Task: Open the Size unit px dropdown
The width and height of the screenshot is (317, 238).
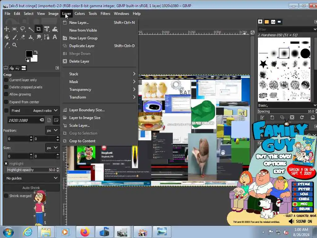Action: [x=52, y=148]
